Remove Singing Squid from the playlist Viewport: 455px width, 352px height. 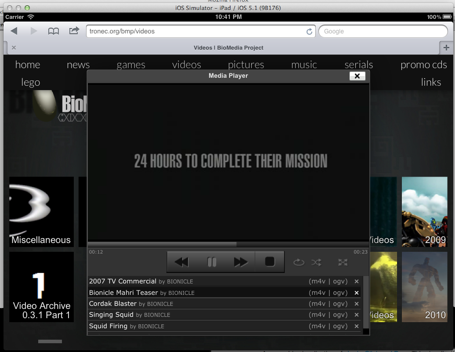(x=356, y=315)
